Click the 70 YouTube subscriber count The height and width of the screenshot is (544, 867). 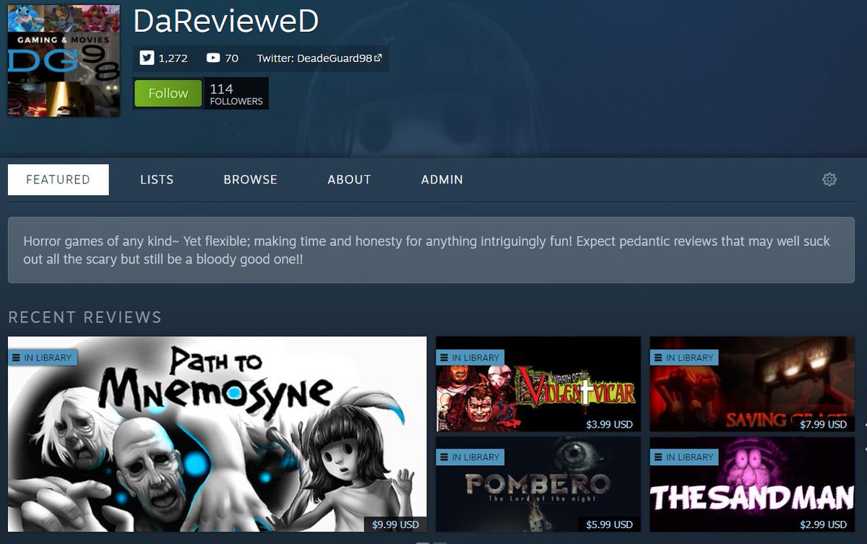tap(231, 59)
